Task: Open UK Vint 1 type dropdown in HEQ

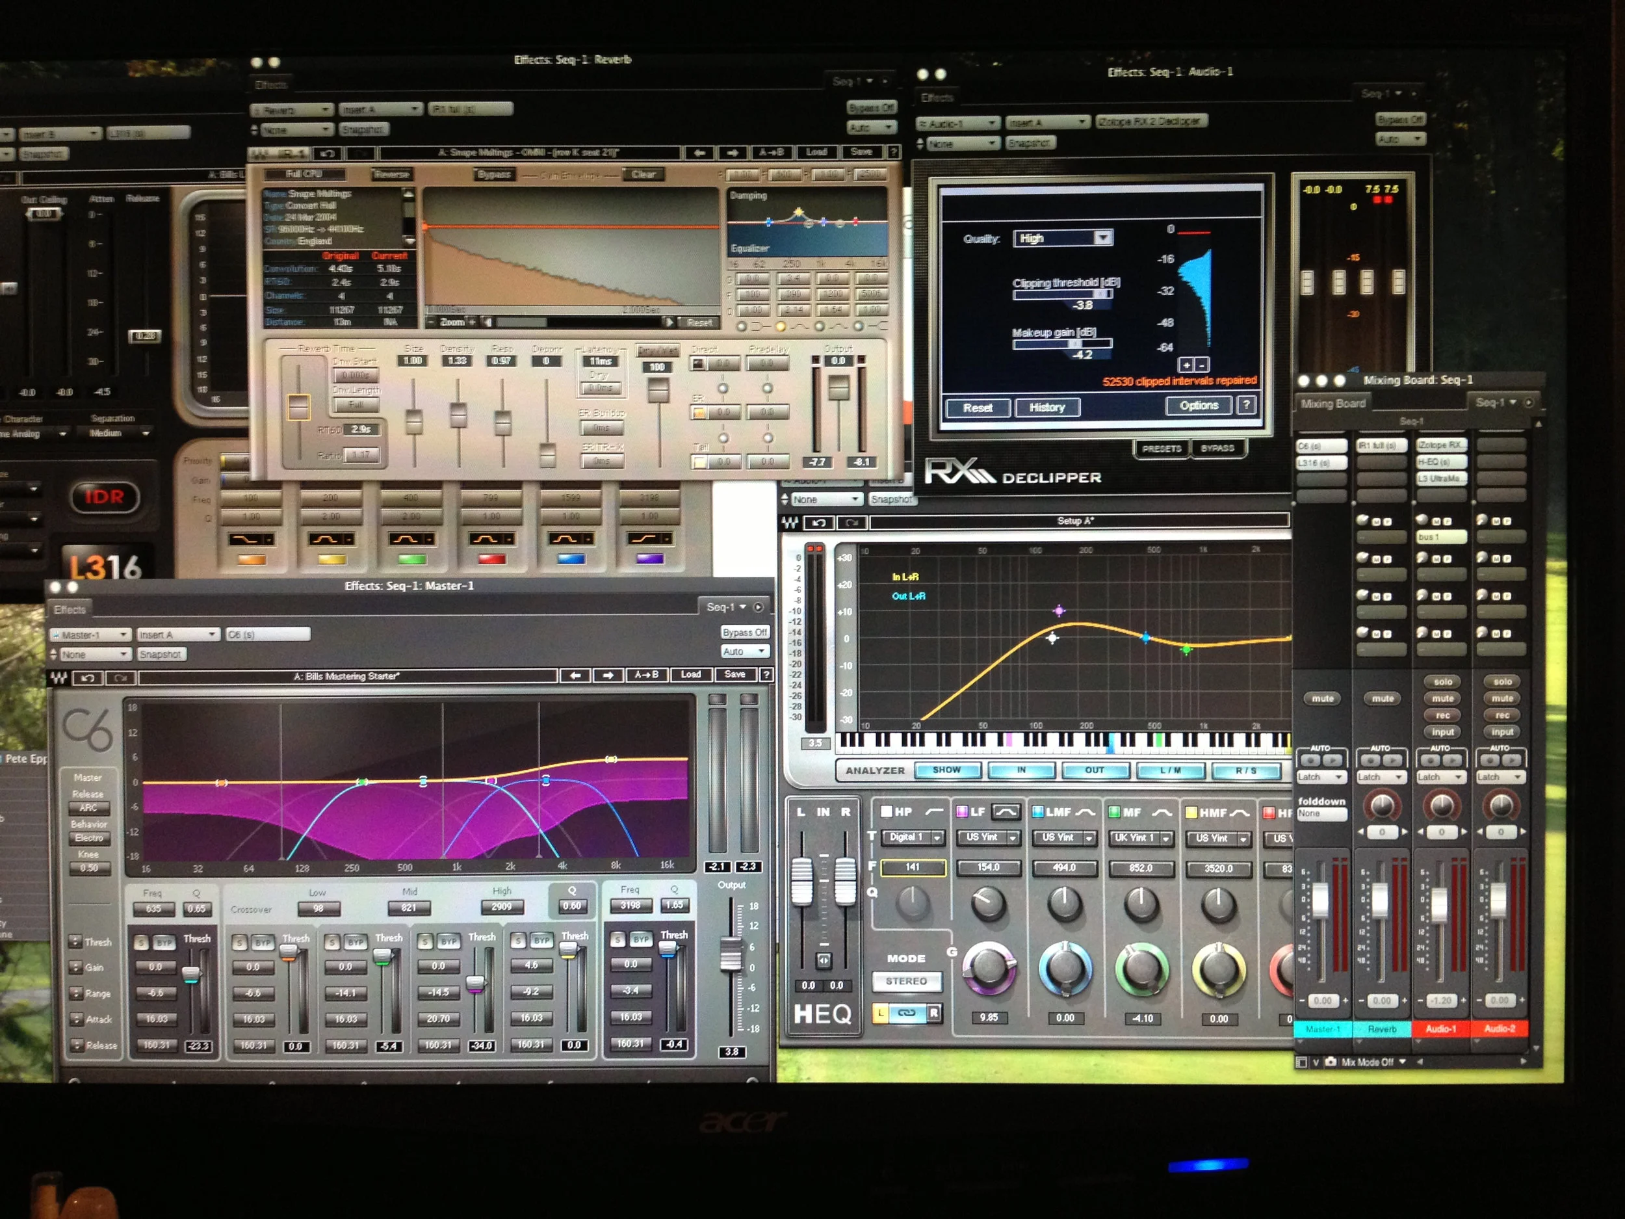Action: pos(1141,837)
